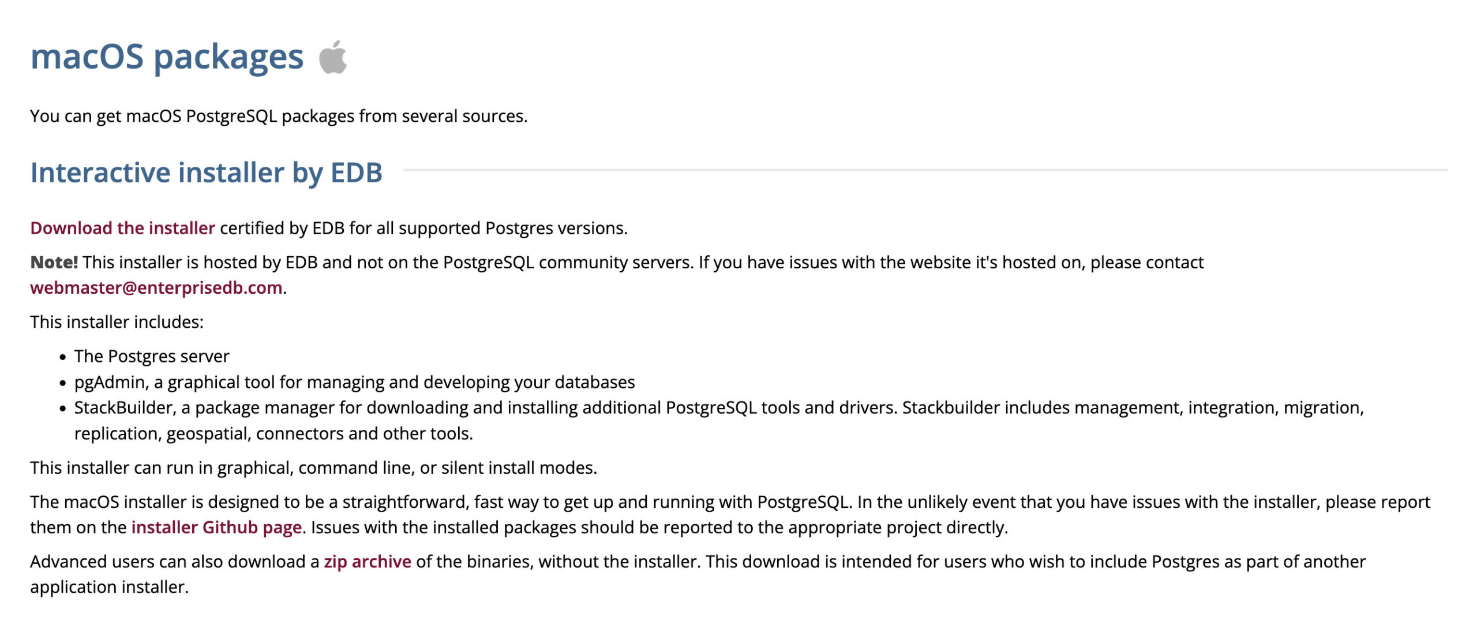The height and width of the screenshot is (625, 1477).
Task: Click the Apple logo beside macOS packages
Action: tap(333, 58)
